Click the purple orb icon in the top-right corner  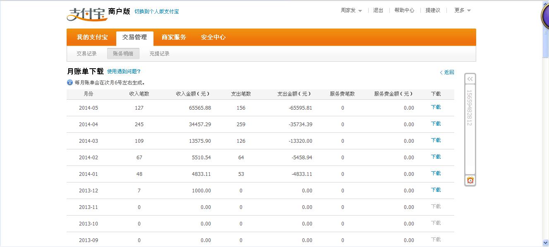coord(546,16)
